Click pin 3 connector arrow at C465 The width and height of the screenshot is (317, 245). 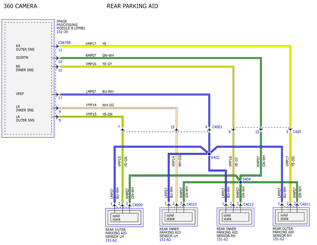click(x=290, y=129)
